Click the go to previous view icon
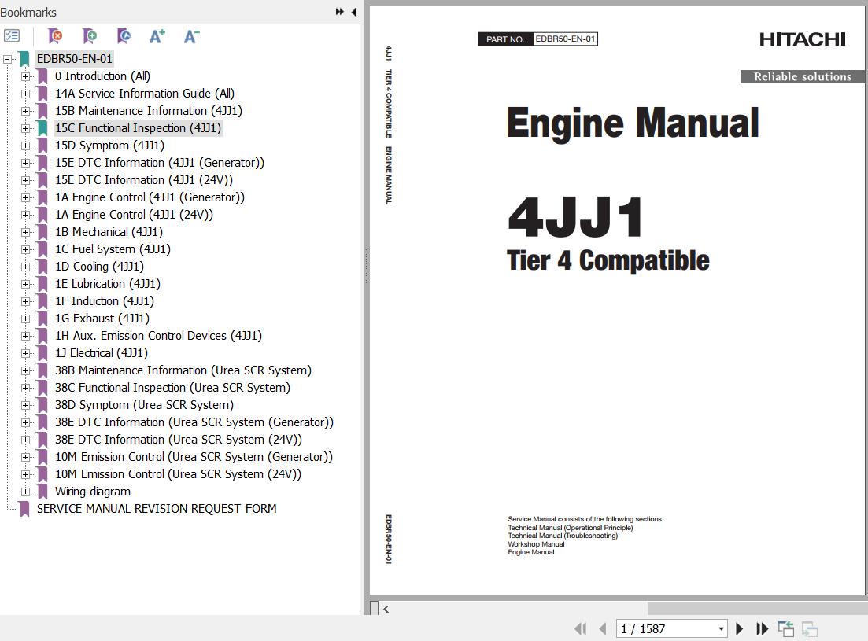The image size is (868, 641). click(785, 629)
